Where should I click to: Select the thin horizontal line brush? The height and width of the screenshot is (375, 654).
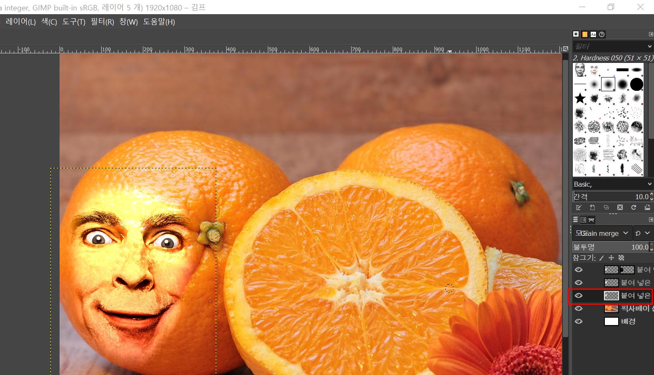(x=580, y=84)
